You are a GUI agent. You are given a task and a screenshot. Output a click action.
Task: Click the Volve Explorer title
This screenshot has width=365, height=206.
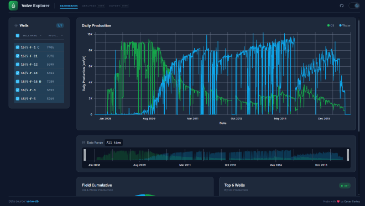(x=35, y=6)
